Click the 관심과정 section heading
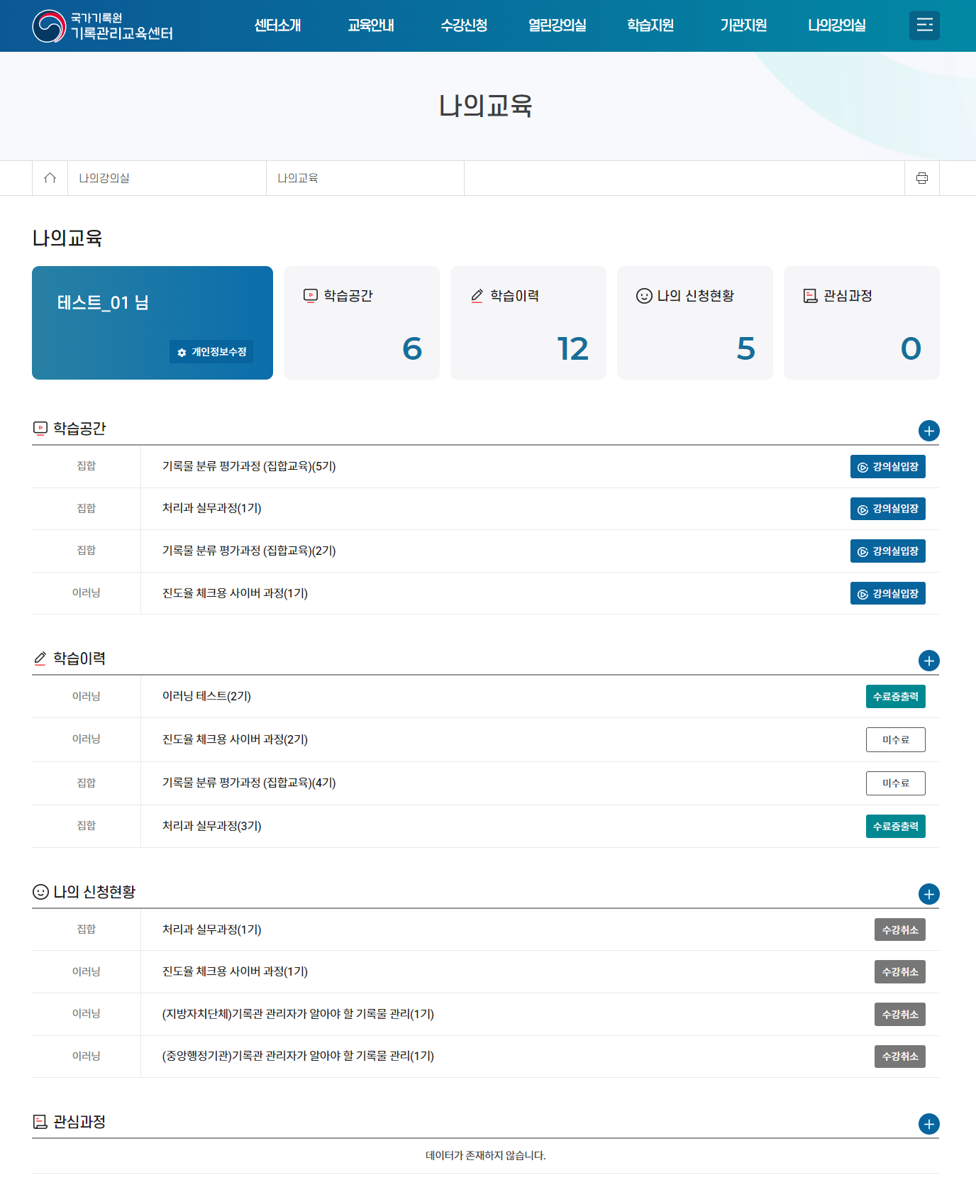 (79, 1122)
